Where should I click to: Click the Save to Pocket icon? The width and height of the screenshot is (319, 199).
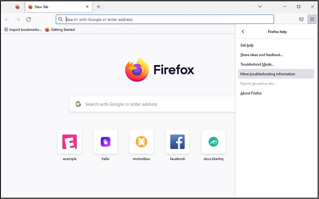click(x=301, y=19)
